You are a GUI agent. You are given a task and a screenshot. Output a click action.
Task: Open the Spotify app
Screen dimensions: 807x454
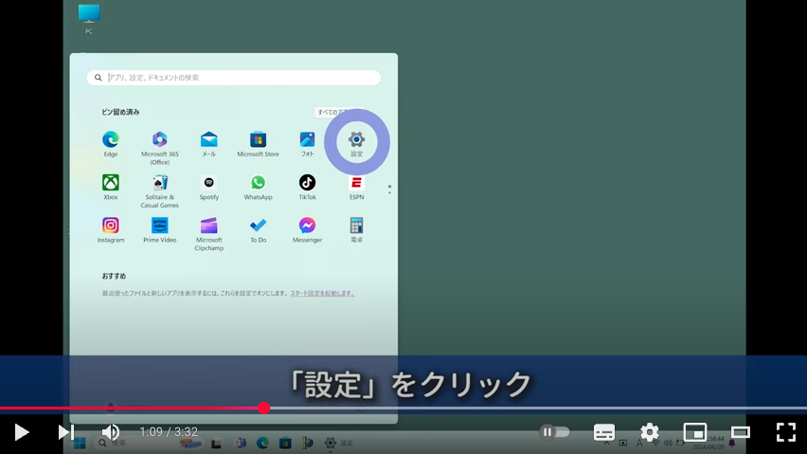(209, 187)
